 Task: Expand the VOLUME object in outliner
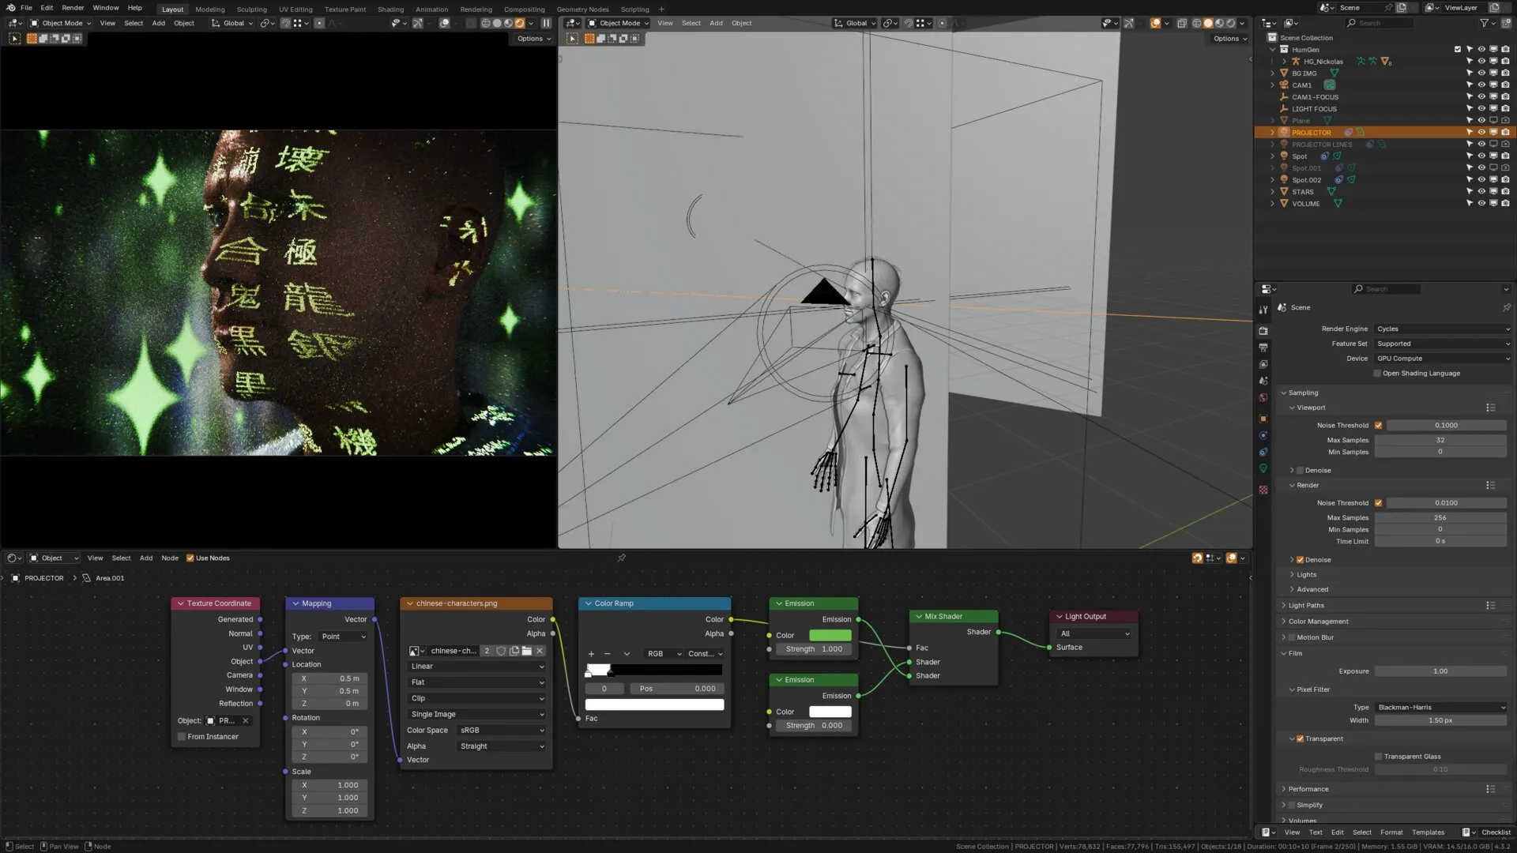pos(1272,204)
